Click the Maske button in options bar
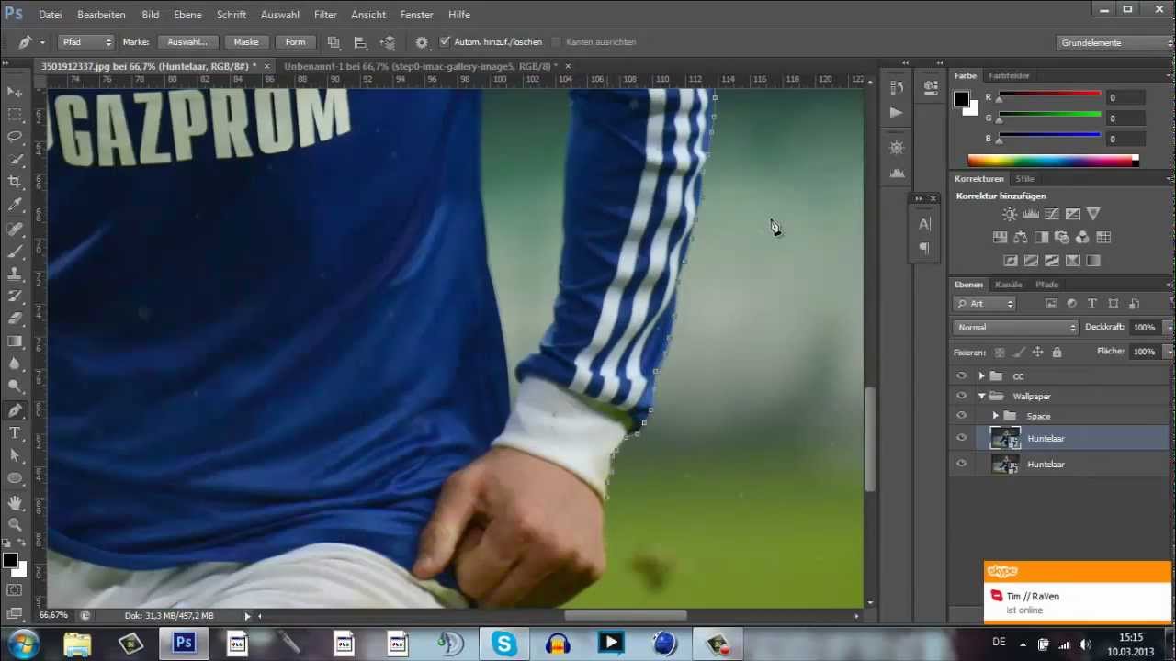The width and height of the screenshot is (1176, 661). [x=246, y=41]
